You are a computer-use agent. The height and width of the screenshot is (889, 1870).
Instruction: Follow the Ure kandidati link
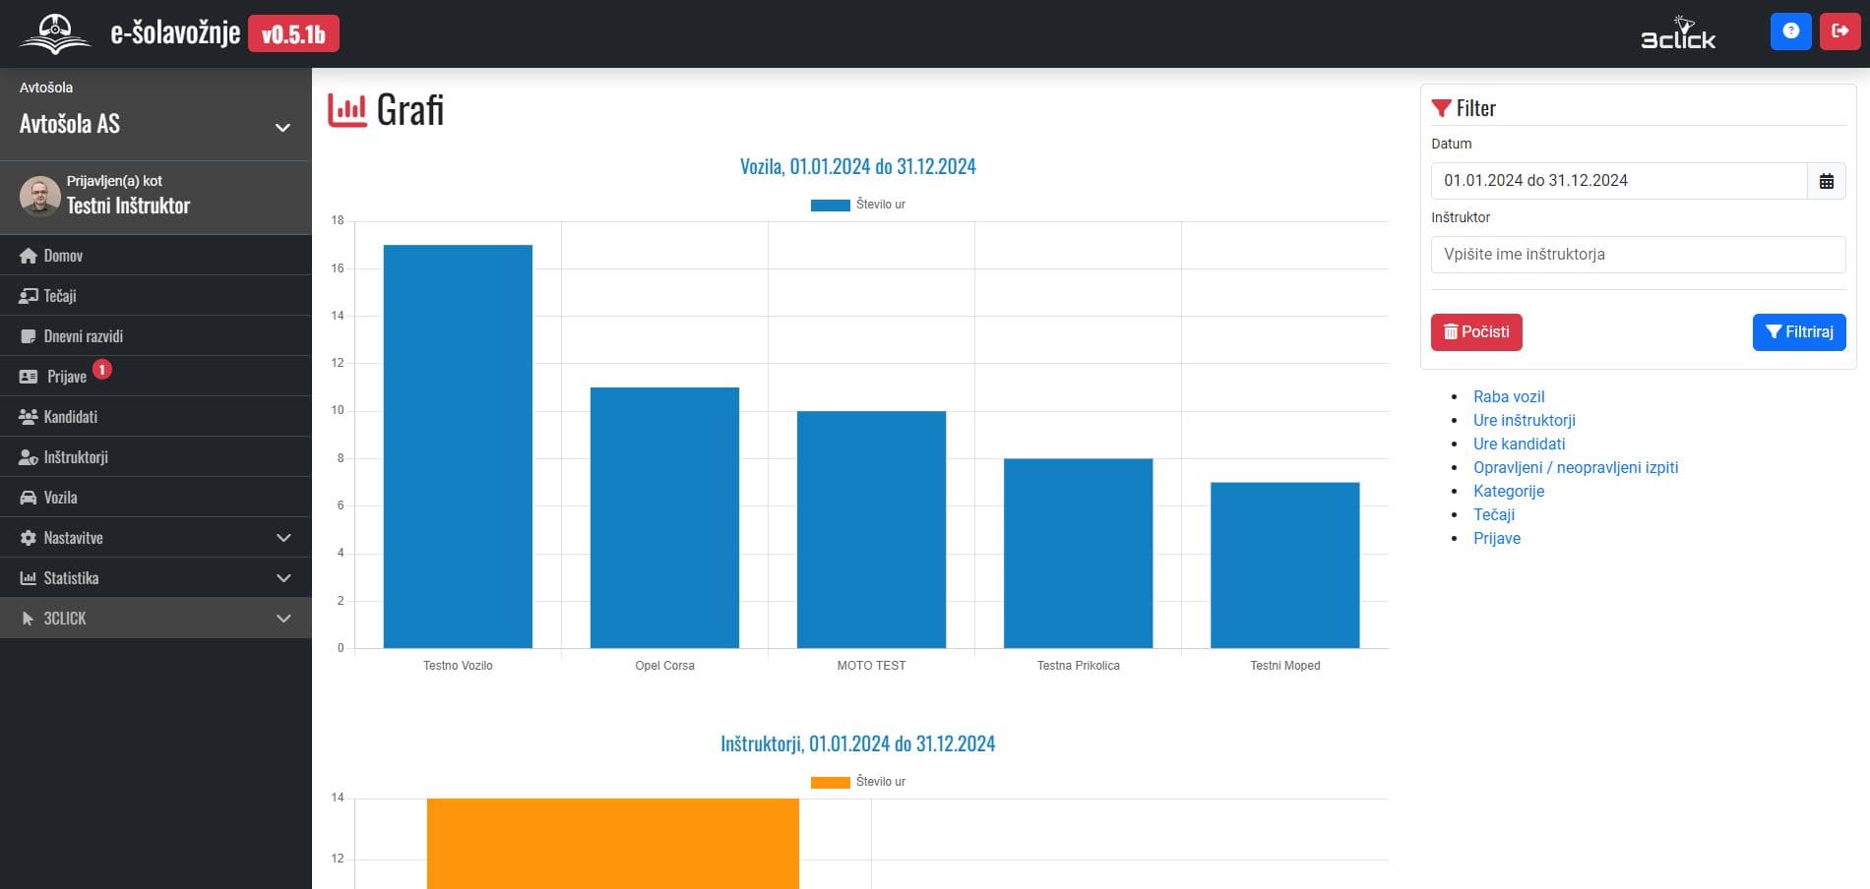1519,444
